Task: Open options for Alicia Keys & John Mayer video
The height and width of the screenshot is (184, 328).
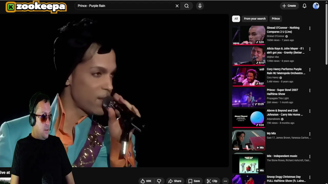Action: click(x=310, y=49)
